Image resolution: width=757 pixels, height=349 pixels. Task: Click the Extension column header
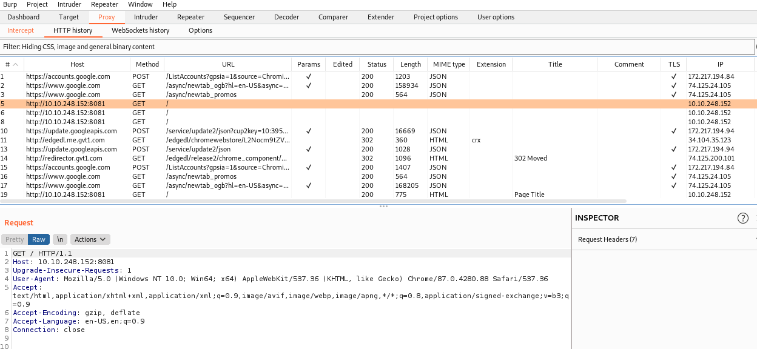coord(491,64)
